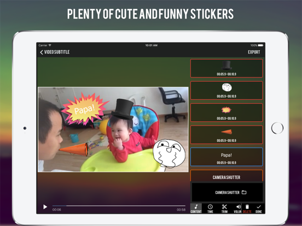The image size is (302, 226).
Task: Select the explosion bubble sticker row
Action: click(x=226, y=112)
